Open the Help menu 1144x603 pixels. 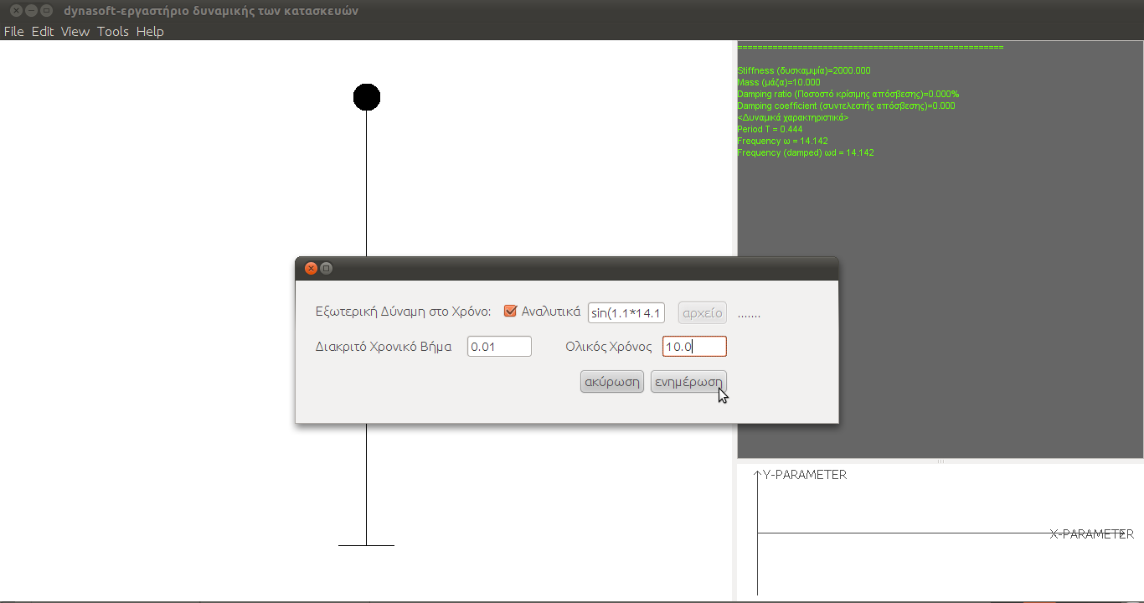(150, 31)
